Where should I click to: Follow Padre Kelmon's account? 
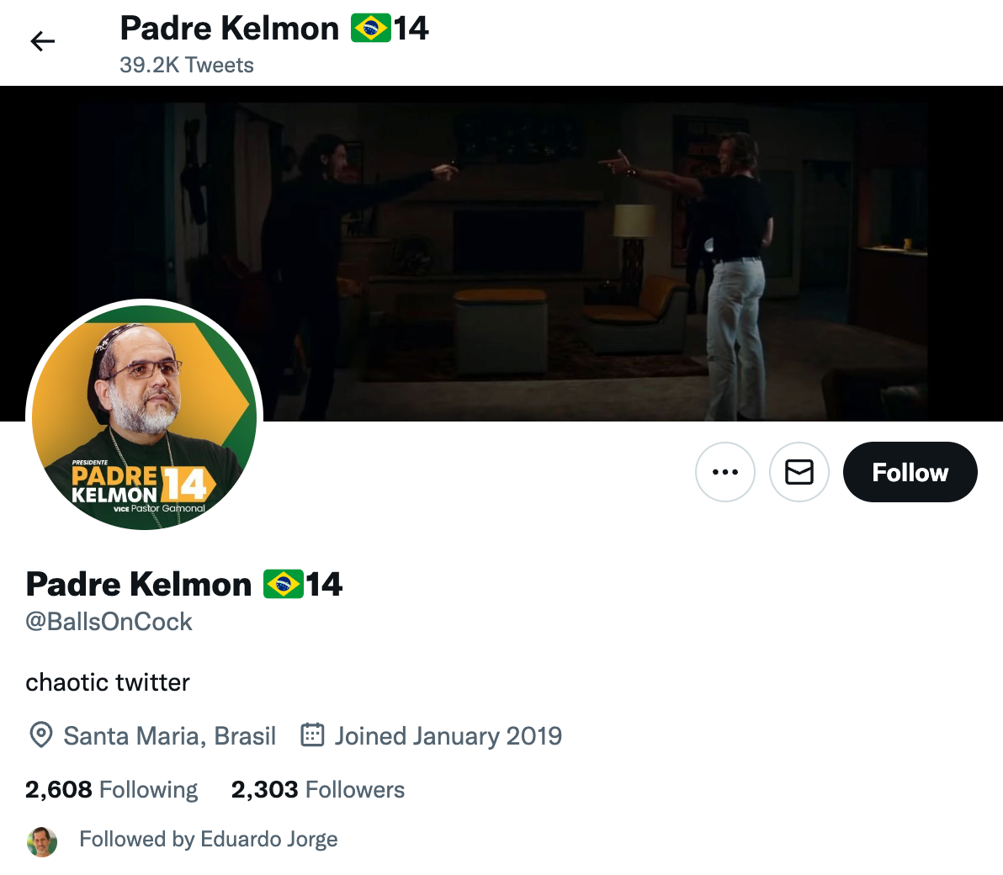tap(910, 472)
